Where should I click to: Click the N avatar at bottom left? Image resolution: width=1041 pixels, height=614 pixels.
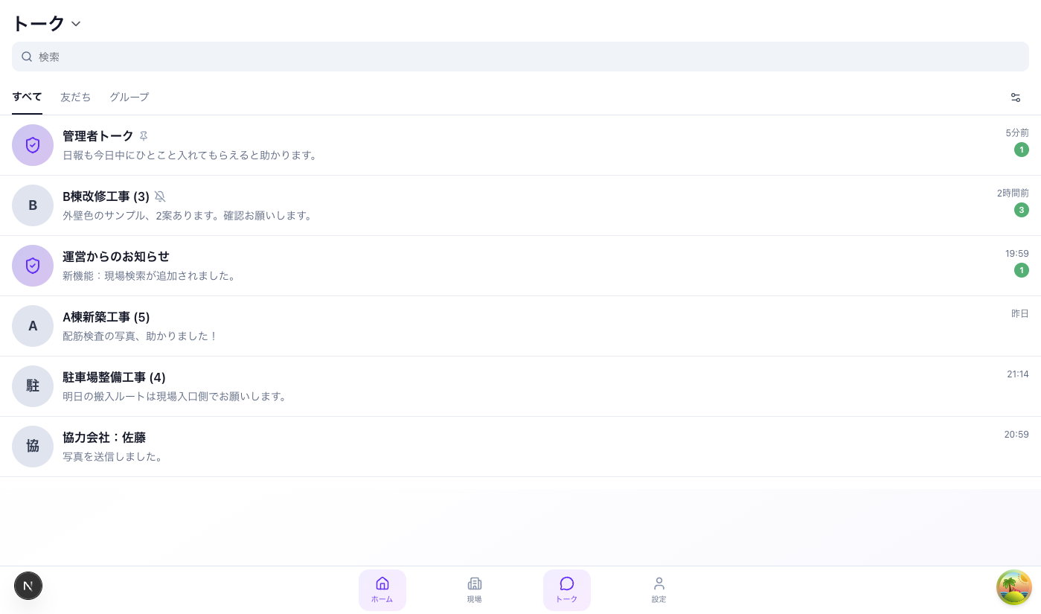click(x=28, y=586)
